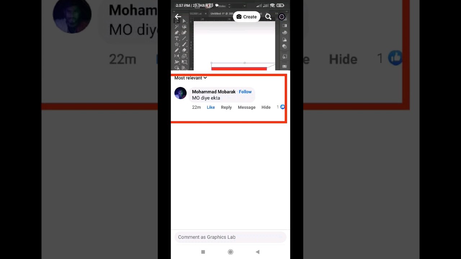
Task: Tap the Android home navigation button
Action: (230, 252)
